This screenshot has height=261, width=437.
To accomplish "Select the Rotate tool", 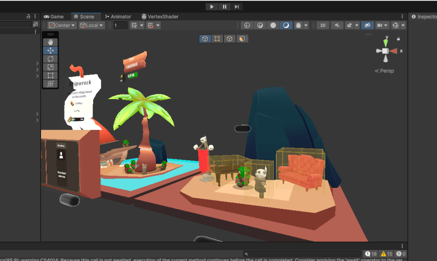I will [50, 59].
